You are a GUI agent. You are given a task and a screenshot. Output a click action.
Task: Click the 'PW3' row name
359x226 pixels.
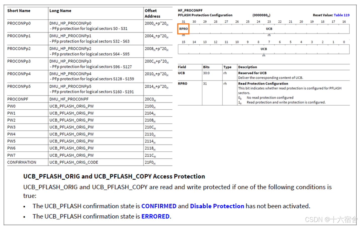coord(11,127)
